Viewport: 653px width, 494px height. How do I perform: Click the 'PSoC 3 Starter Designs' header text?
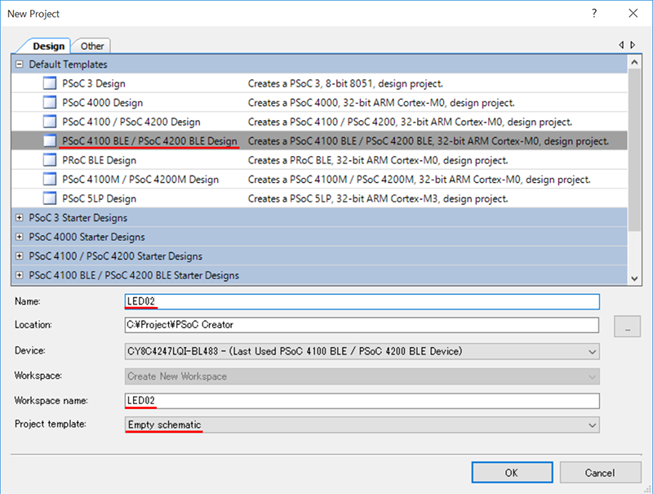tap(78, 218)
